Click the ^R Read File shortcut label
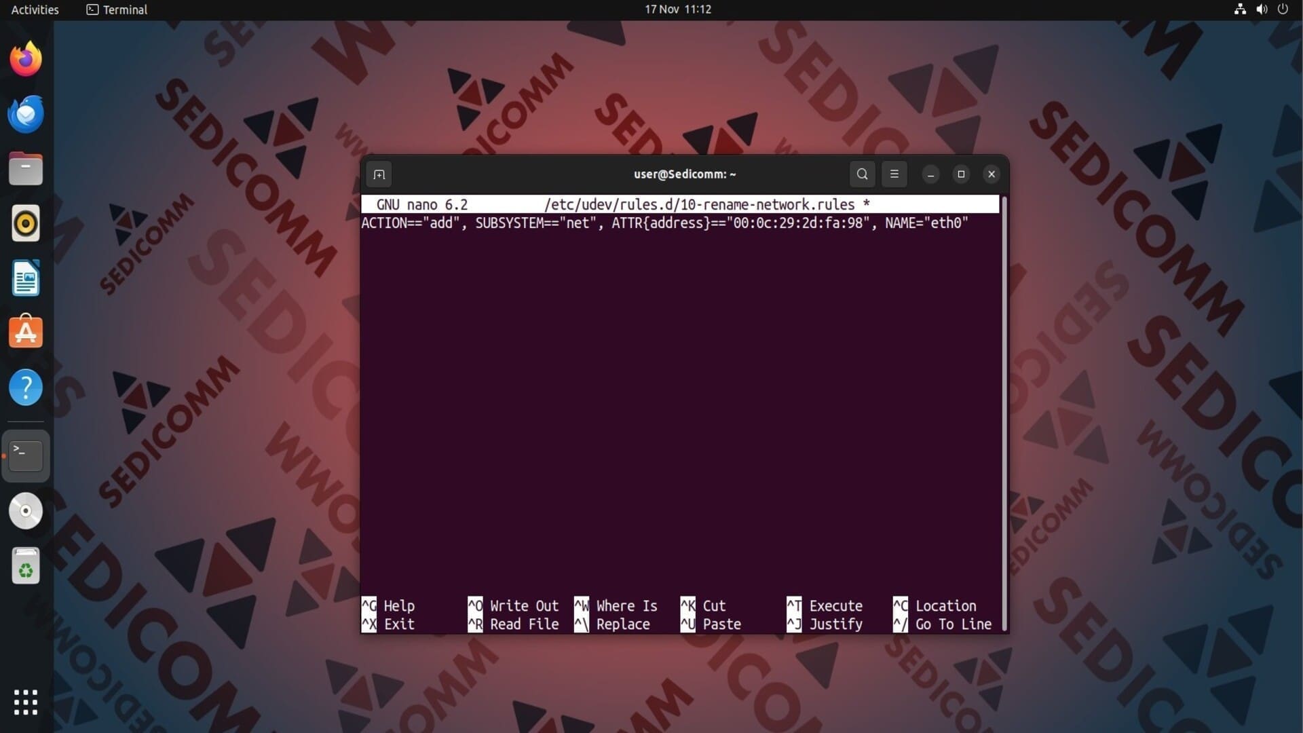Screen dimensions: 1303x733 point(513,624)
